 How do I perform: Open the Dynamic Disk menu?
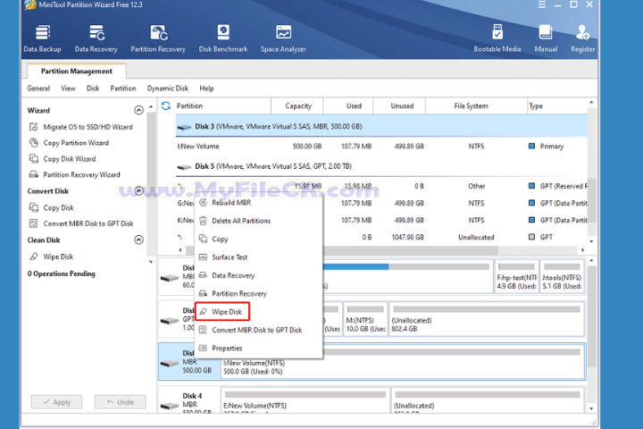168,88
